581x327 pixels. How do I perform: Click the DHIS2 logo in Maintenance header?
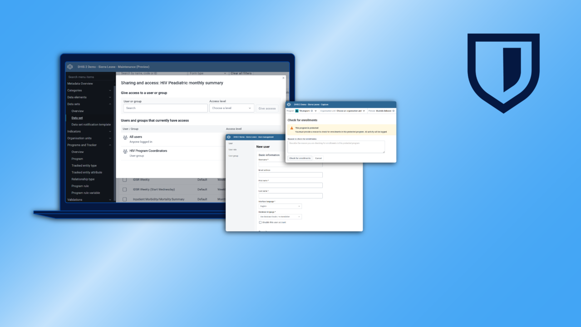(x=70, y=67)
